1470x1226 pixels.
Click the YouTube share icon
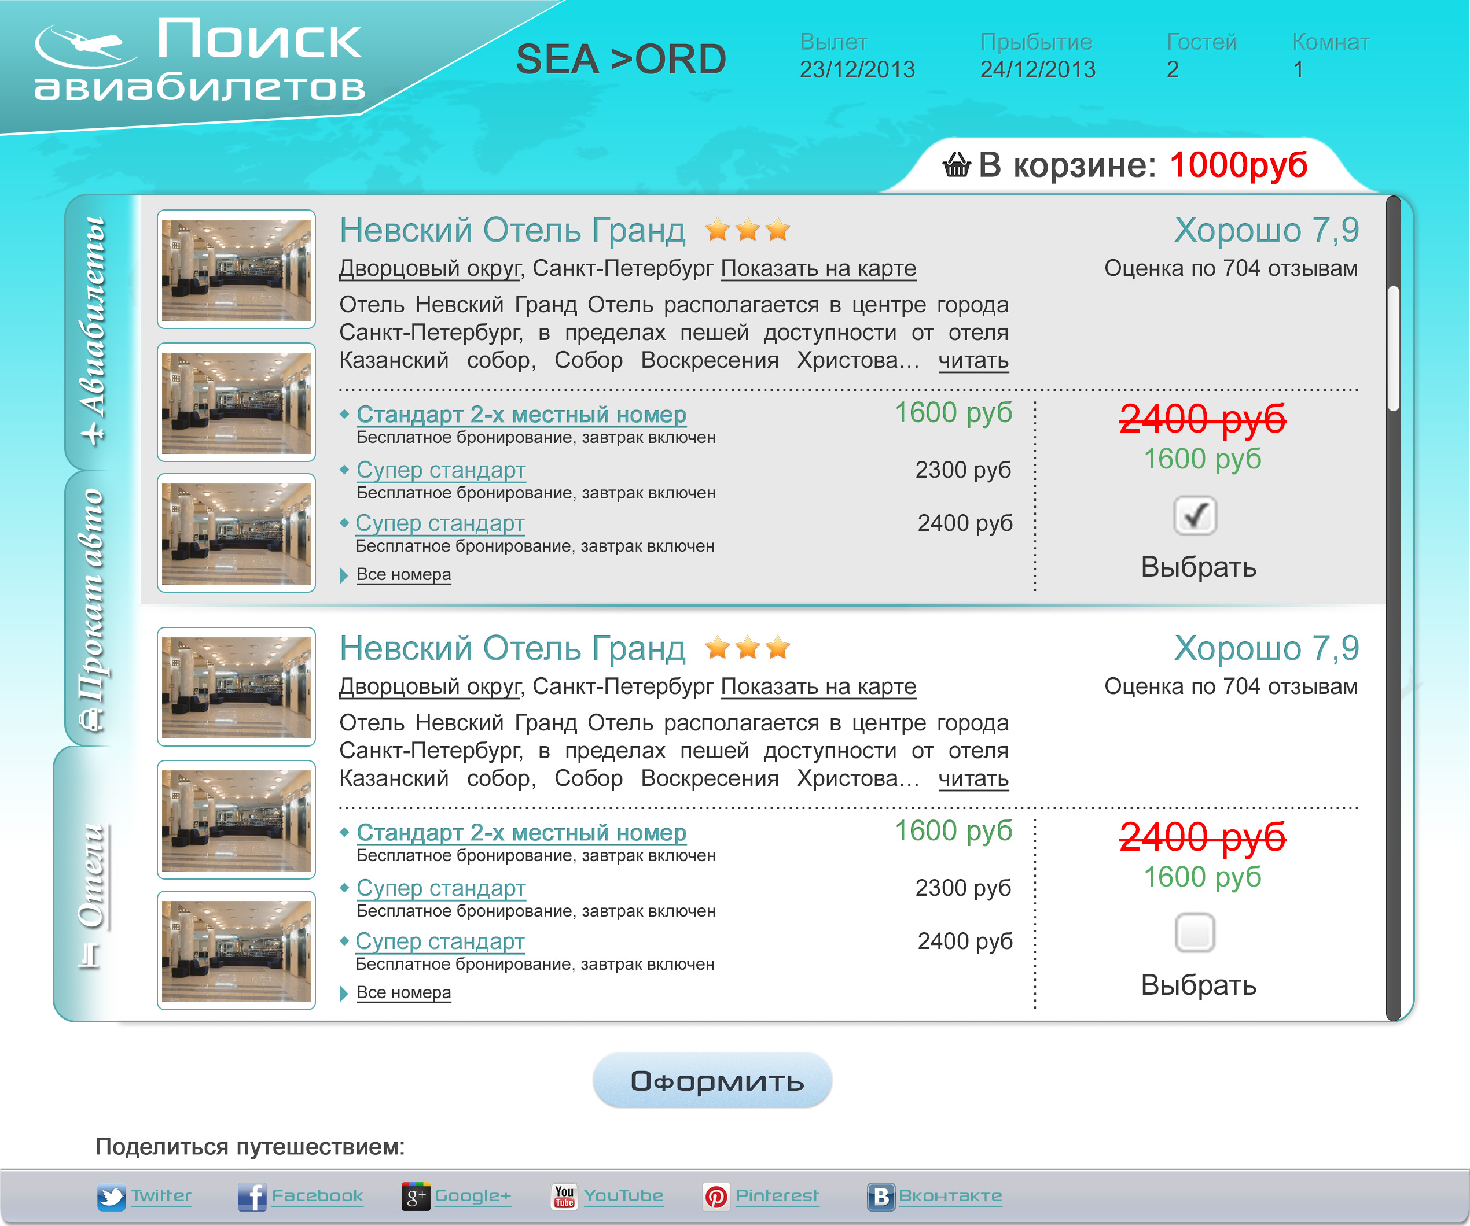pyautogui.click(x=564, y=1197)
